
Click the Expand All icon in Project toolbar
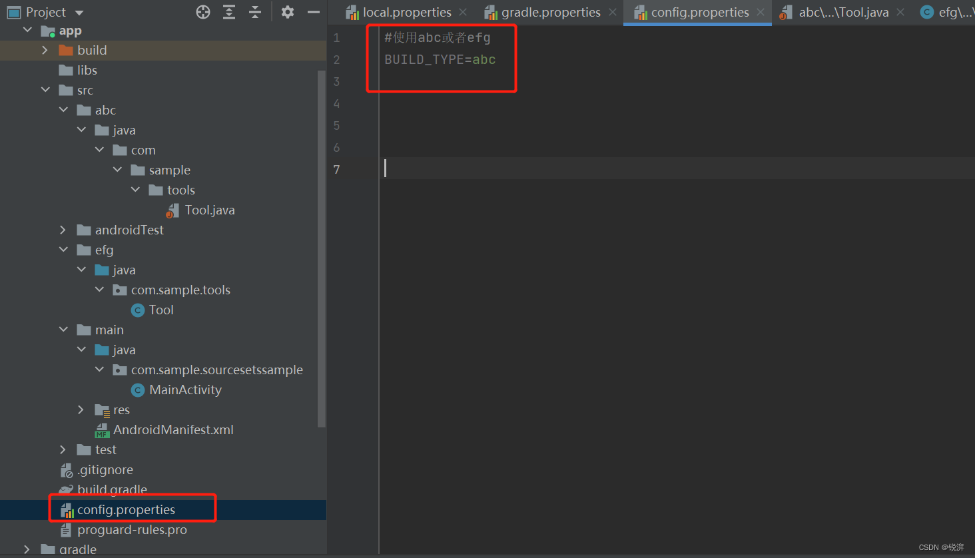(x=228, y=11)
